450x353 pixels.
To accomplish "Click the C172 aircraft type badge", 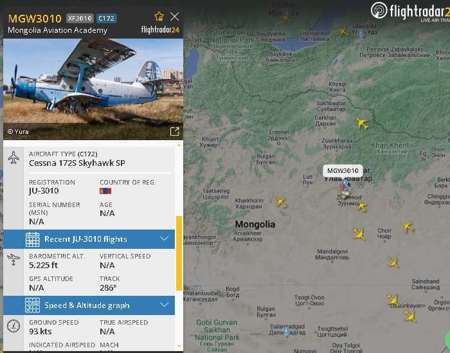I will [107, 19].
